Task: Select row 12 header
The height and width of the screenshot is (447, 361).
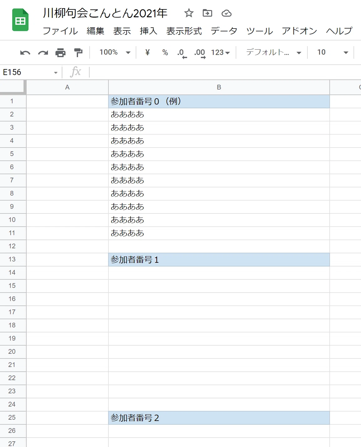Action: [x=13, y=246]
